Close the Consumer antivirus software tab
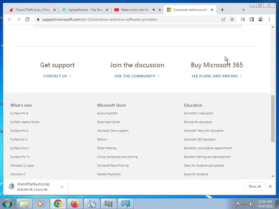Screen dimensions: 279x209 click(x=212, y=10)
